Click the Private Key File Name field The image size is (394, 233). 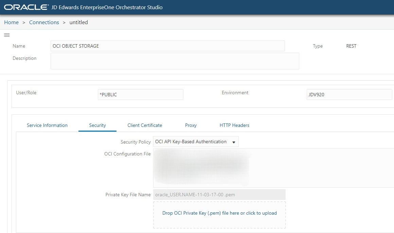(219, 195)
